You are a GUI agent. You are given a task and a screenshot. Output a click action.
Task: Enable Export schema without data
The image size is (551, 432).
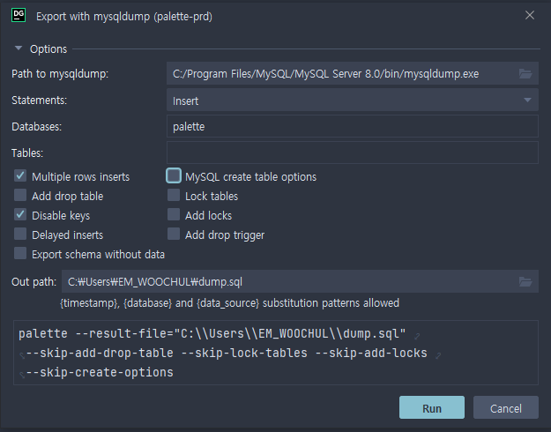[x=20, y=253]
